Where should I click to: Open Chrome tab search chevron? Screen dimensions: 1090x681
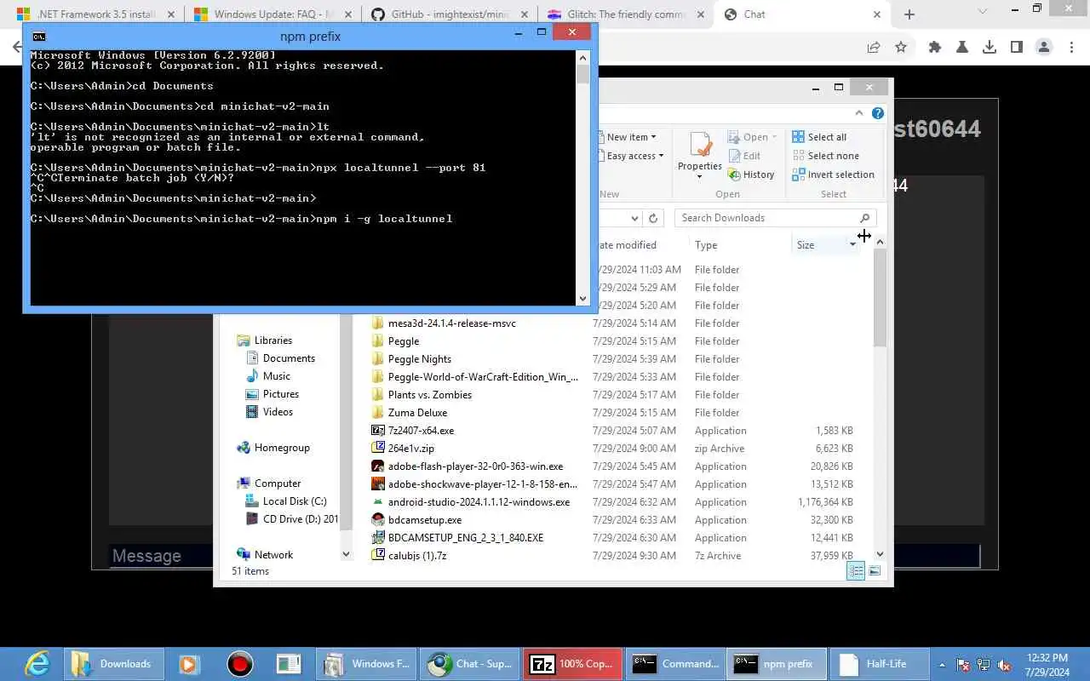tap(983, 12)
